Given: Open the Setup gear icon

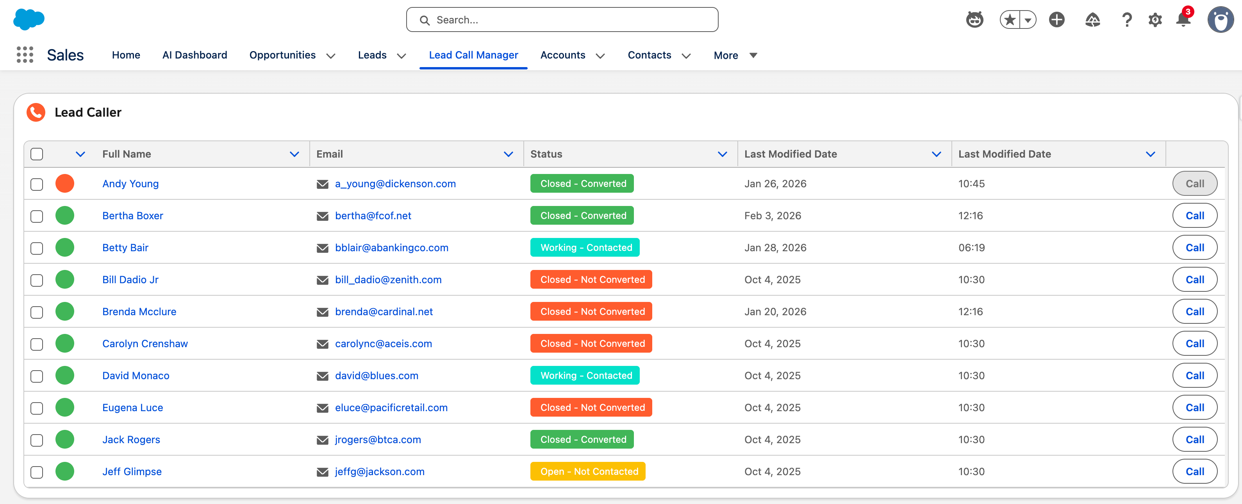Looking at the screenshot, I should click(x=1155, y=20).
